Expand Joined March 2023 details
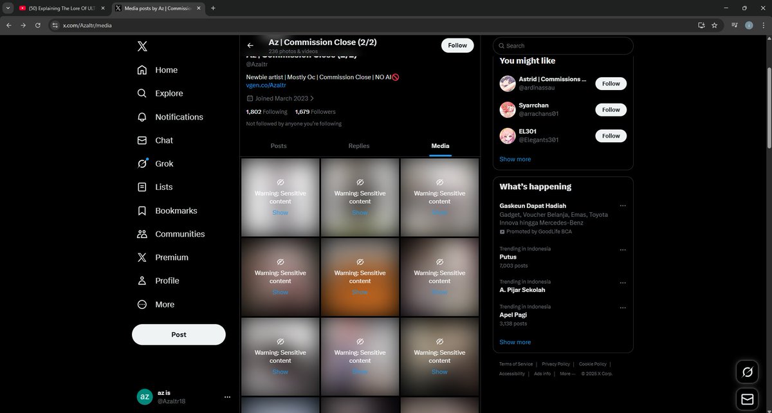 [x=280, y=98]
